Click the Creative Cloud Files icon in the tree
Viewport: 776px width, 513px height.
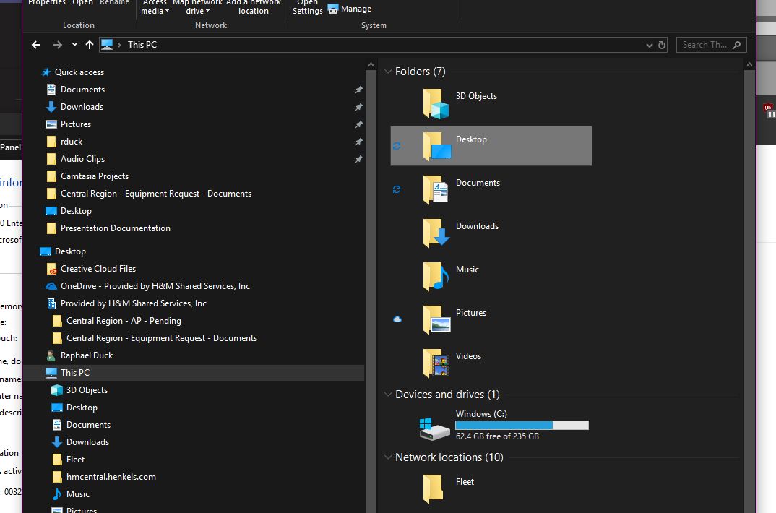point(51,269)
